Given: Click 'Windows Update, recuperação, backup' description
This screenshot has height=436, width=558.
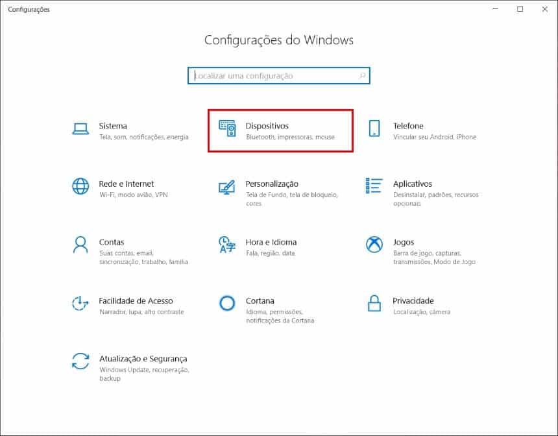Looking at the screenshot, I should 144,374.
